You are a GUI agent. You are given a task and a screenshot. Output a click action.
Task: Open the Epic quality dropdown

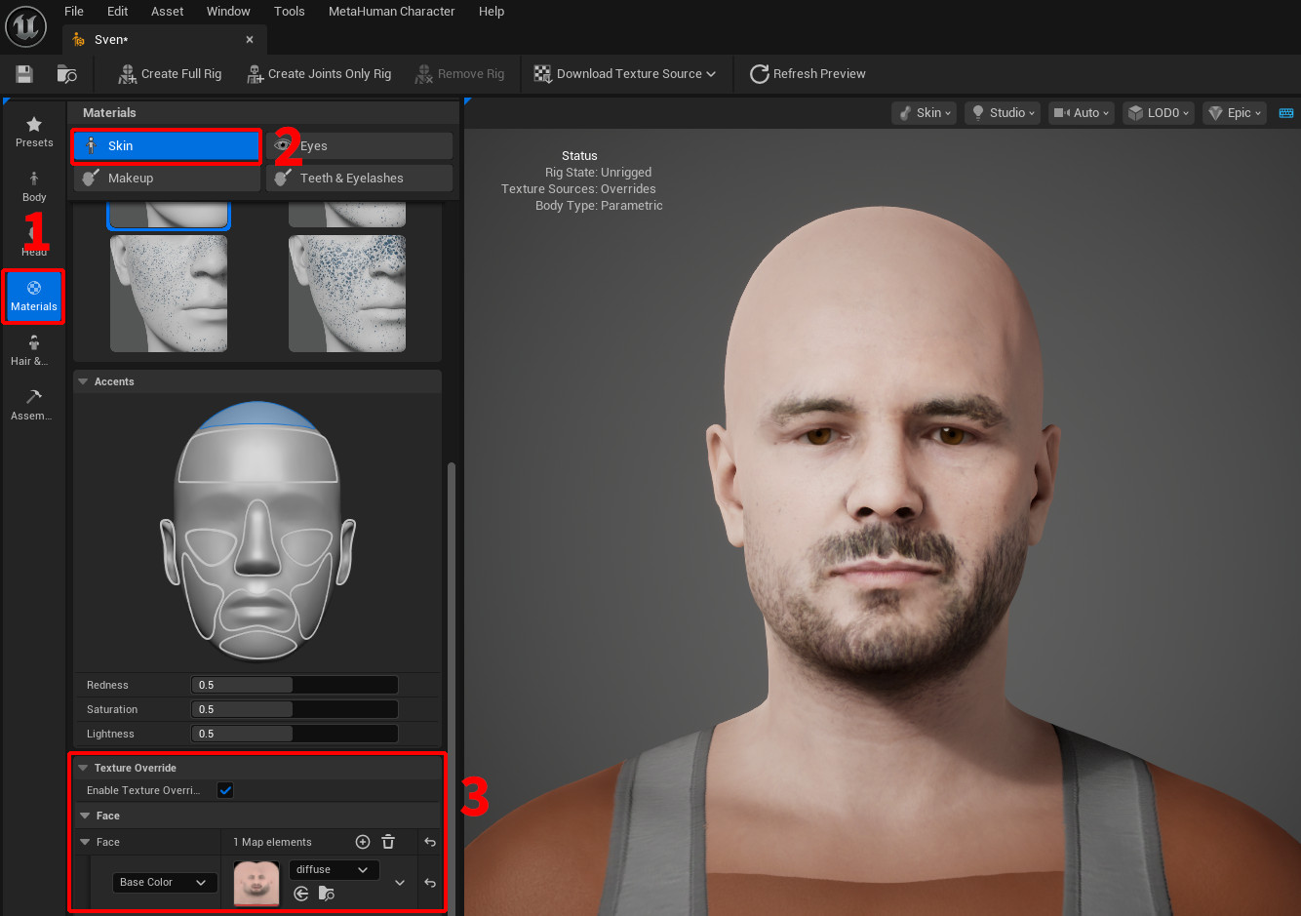point(1234,113)
